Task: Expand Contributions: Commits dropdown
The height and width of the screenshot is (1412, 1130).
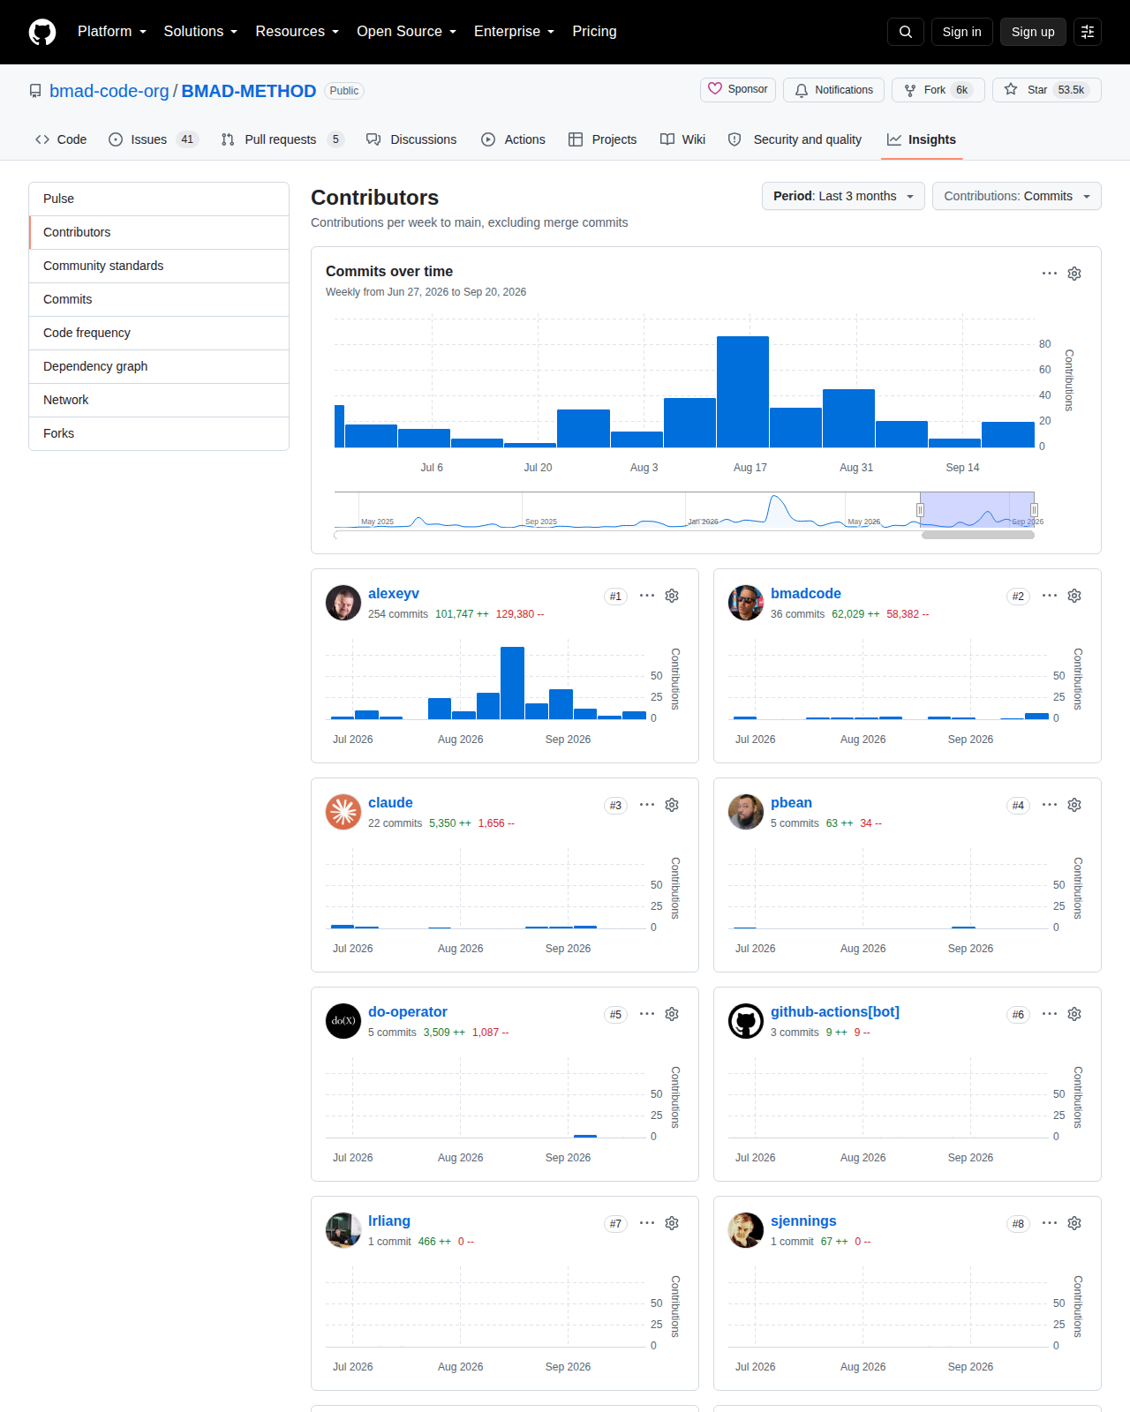Action: tap(1017, 196)
